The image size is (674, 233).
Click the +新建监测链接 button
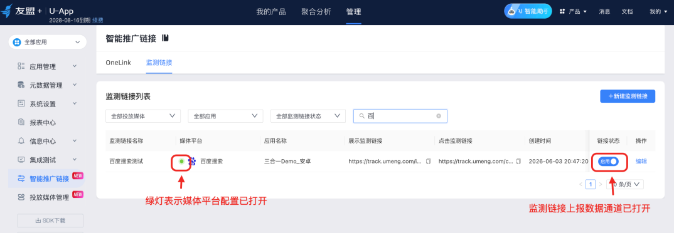[x=628, y=96]
